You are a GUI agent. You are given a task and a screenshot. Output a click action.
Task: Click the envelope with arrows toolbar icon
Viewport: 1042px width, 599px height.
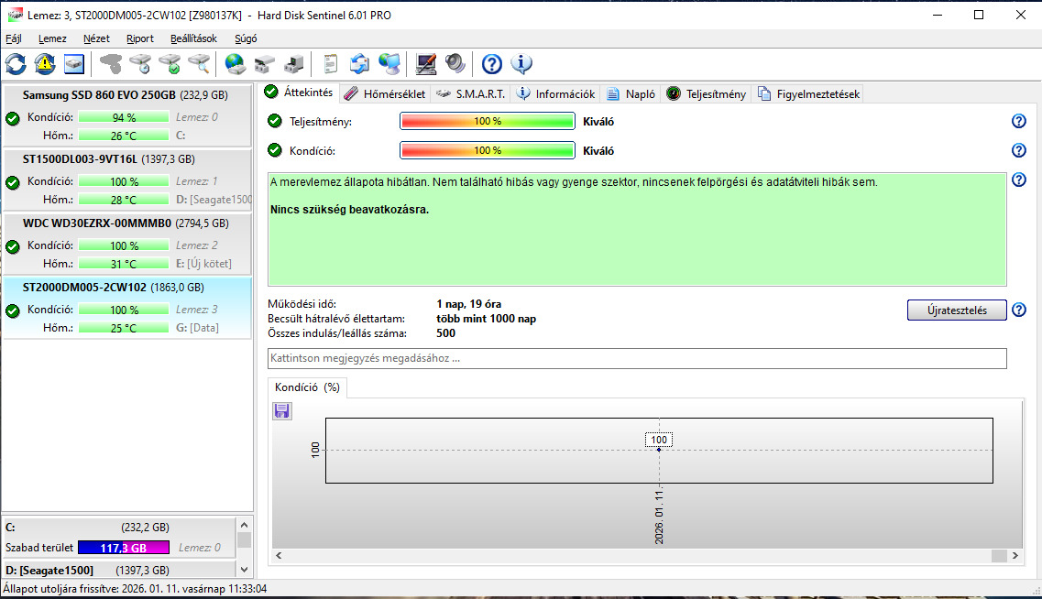(359, 64)
